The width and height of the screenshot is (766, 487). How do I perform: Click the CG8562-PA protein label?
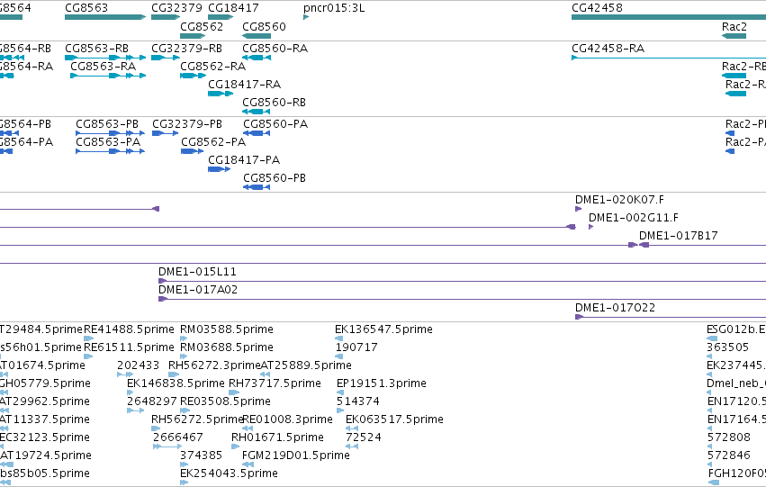pyautogui.click(x=213, y=142)
